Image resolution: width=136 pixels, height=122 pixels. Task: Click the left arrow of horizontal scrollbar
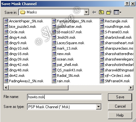point(6,88)
